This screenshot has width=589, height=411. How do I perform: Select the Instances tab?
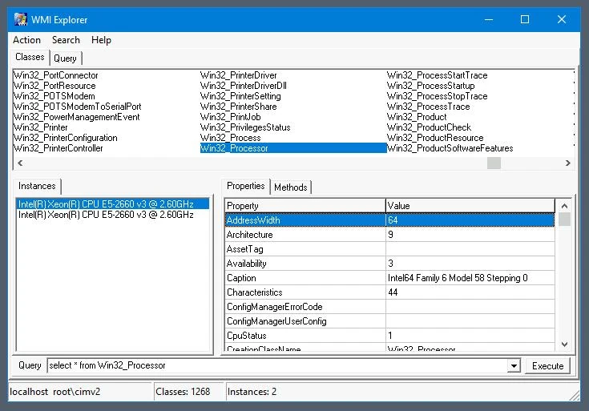click(37, 186)
